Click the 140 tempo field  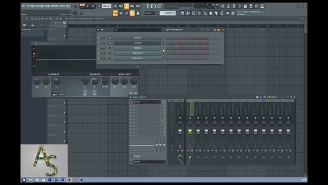(x=106, y=6)
